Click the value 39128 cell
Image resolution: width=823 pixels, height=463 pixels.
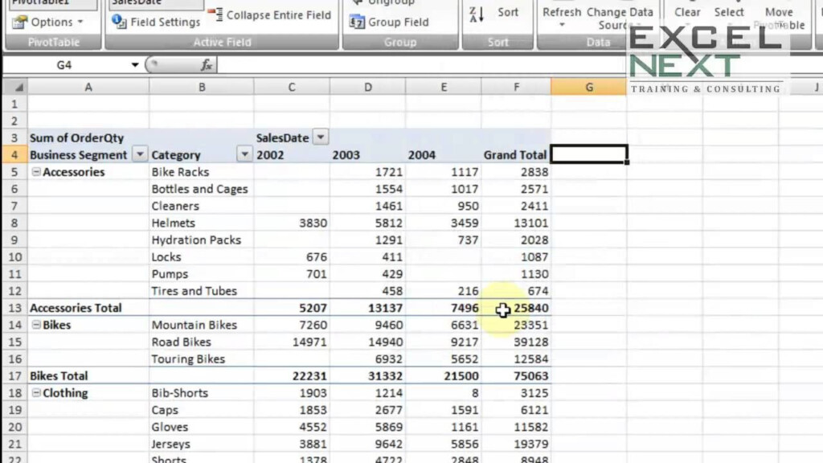tap(517, 342)
